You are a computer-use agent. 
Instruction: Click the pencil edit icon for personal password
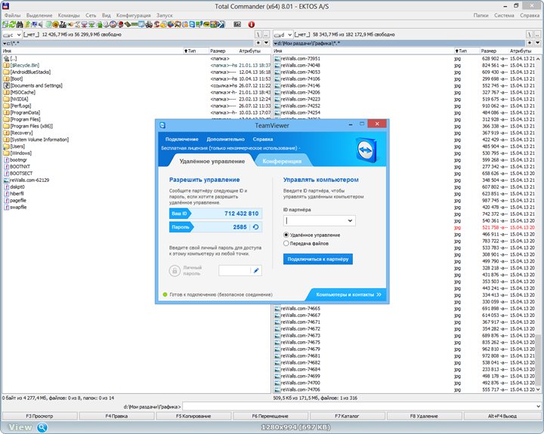255,270
